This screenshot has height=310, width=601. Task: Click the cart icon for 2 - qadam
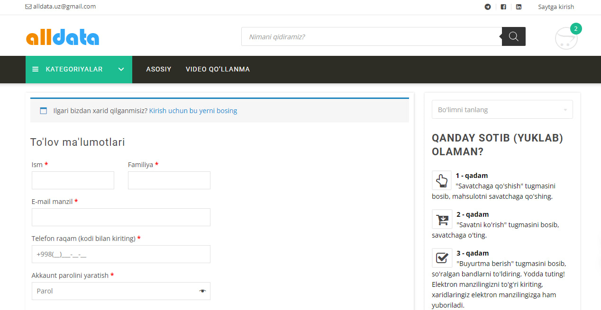[442, 219]
